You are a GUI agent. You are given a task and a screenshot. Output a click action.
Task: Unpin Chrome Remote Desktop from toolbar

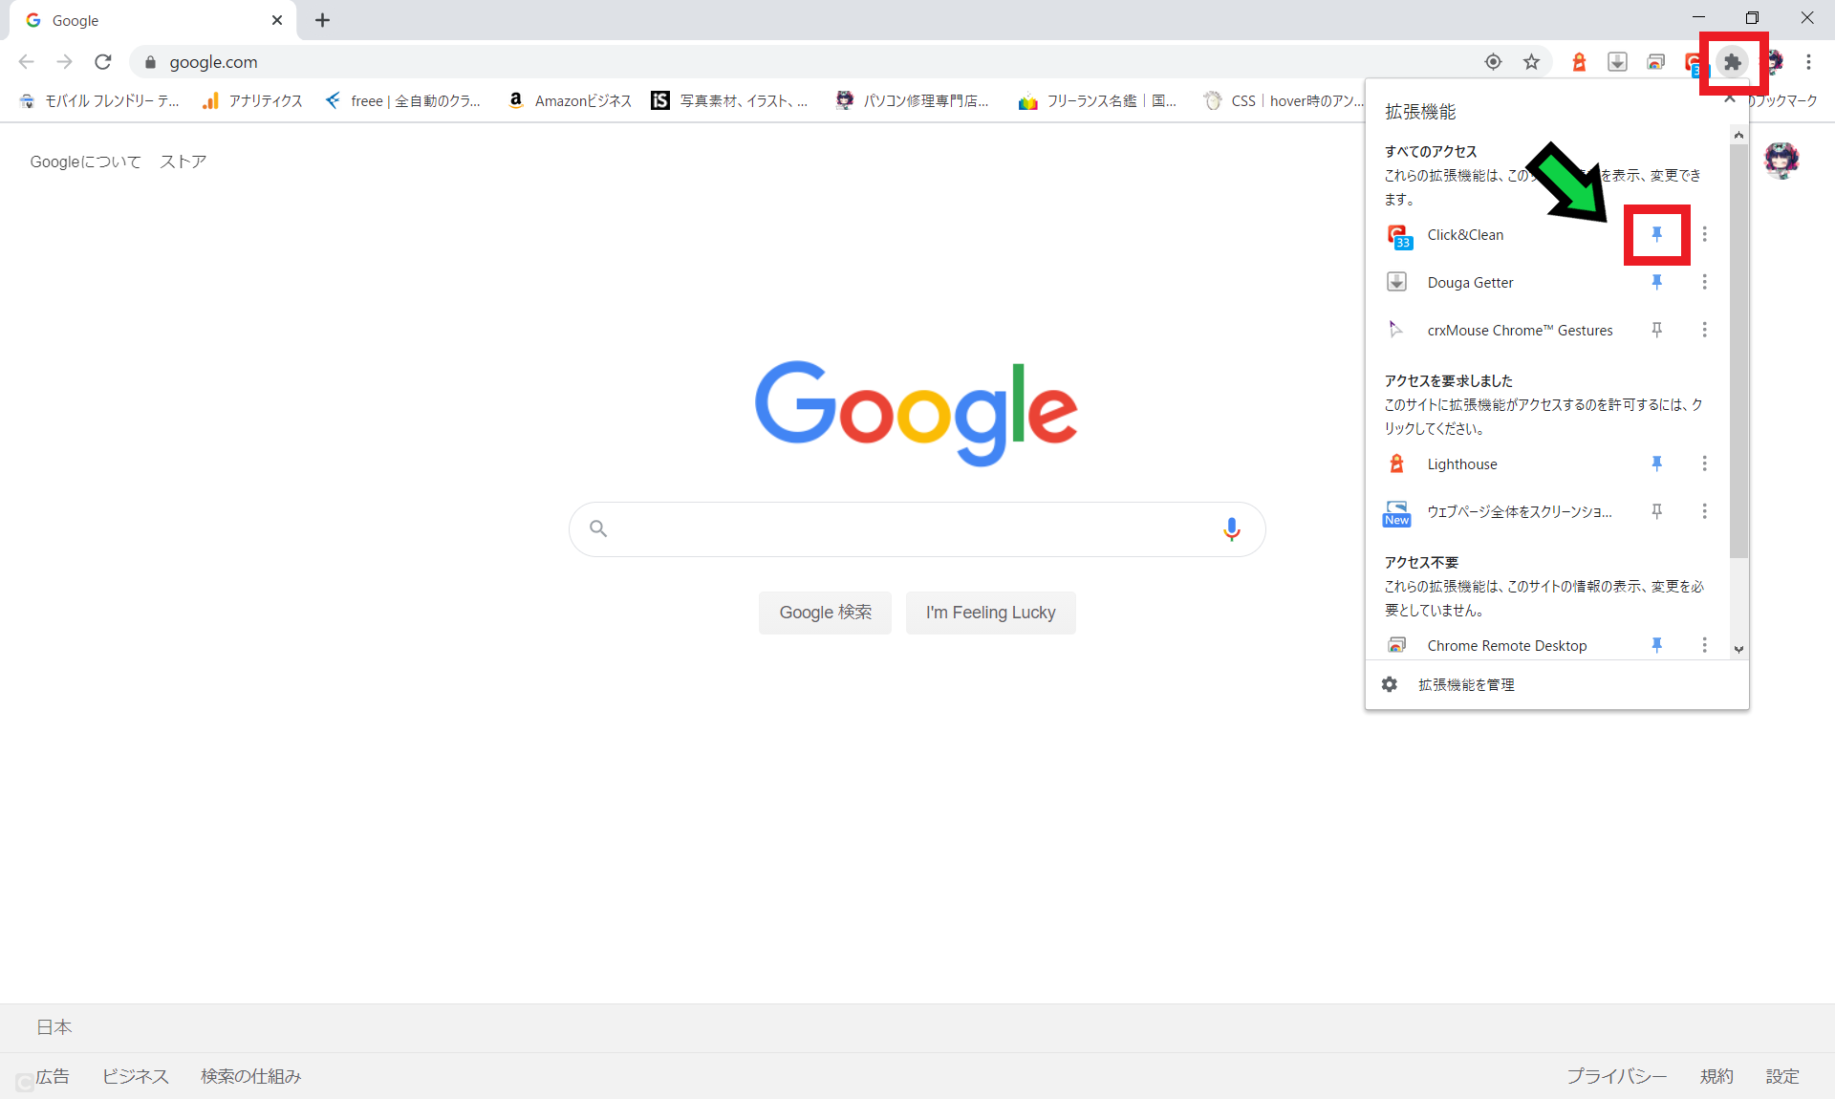pos(1657,645)
